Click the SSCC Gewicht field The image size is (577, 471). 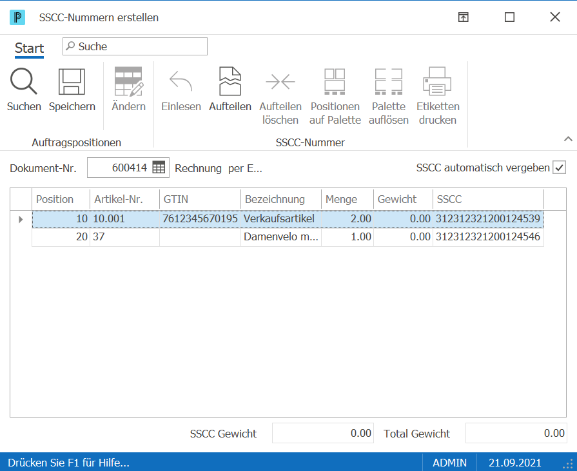[x=323, y=433]
